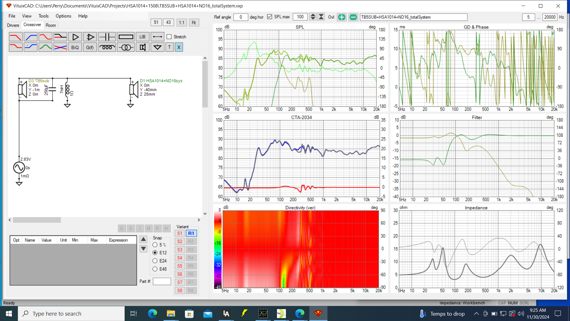Click the T tool button
Screen dimensions: 570x321
click(170, 47)
